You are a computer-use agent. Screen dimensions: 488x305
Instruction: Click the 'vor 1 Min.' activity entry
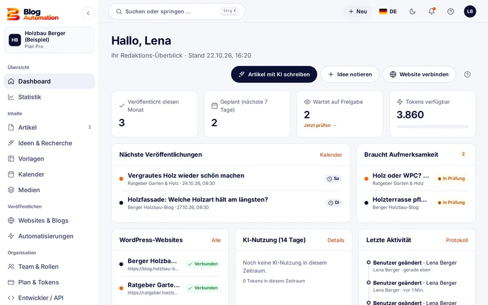[417, 286]
